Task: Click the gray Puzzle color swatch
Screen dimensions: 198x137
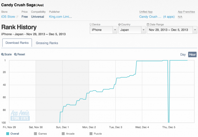Action: [91, 134]
